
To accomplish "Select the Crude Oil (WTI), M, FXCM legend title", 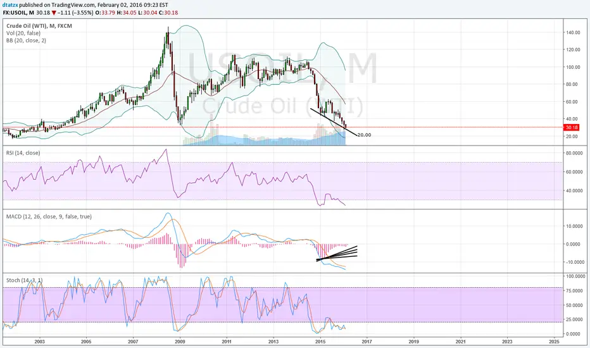I will coord(39,26).
